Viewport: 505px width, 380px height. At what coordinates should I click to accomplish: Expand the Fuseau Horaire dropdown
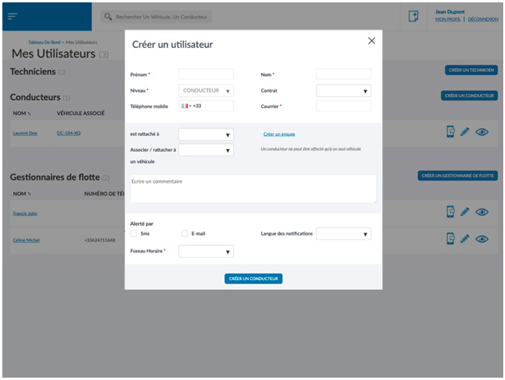point(206,252)
